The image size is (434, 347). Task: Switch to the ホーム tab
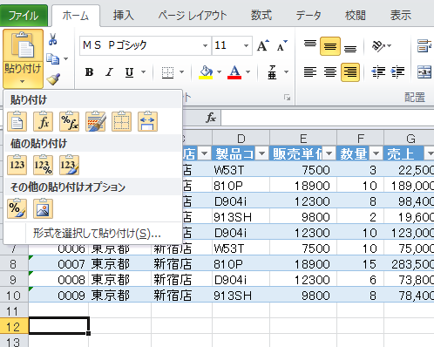tap(76, 16)
